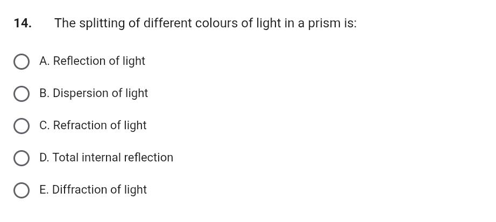The height and width of the screenshot is (222, 496).
Task: Select the radio button for option A
Action: [x=22, y=62]
